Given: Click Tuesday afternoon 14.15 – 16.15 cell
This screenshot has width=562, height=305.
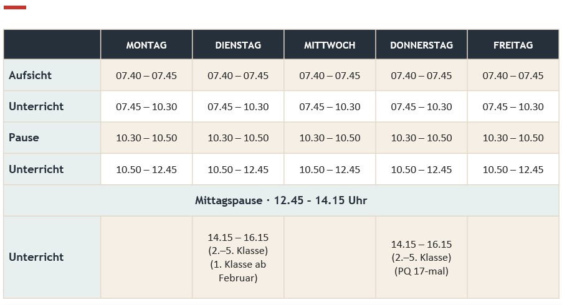Looking at the screenshot, I should click(x=238, y=258).
